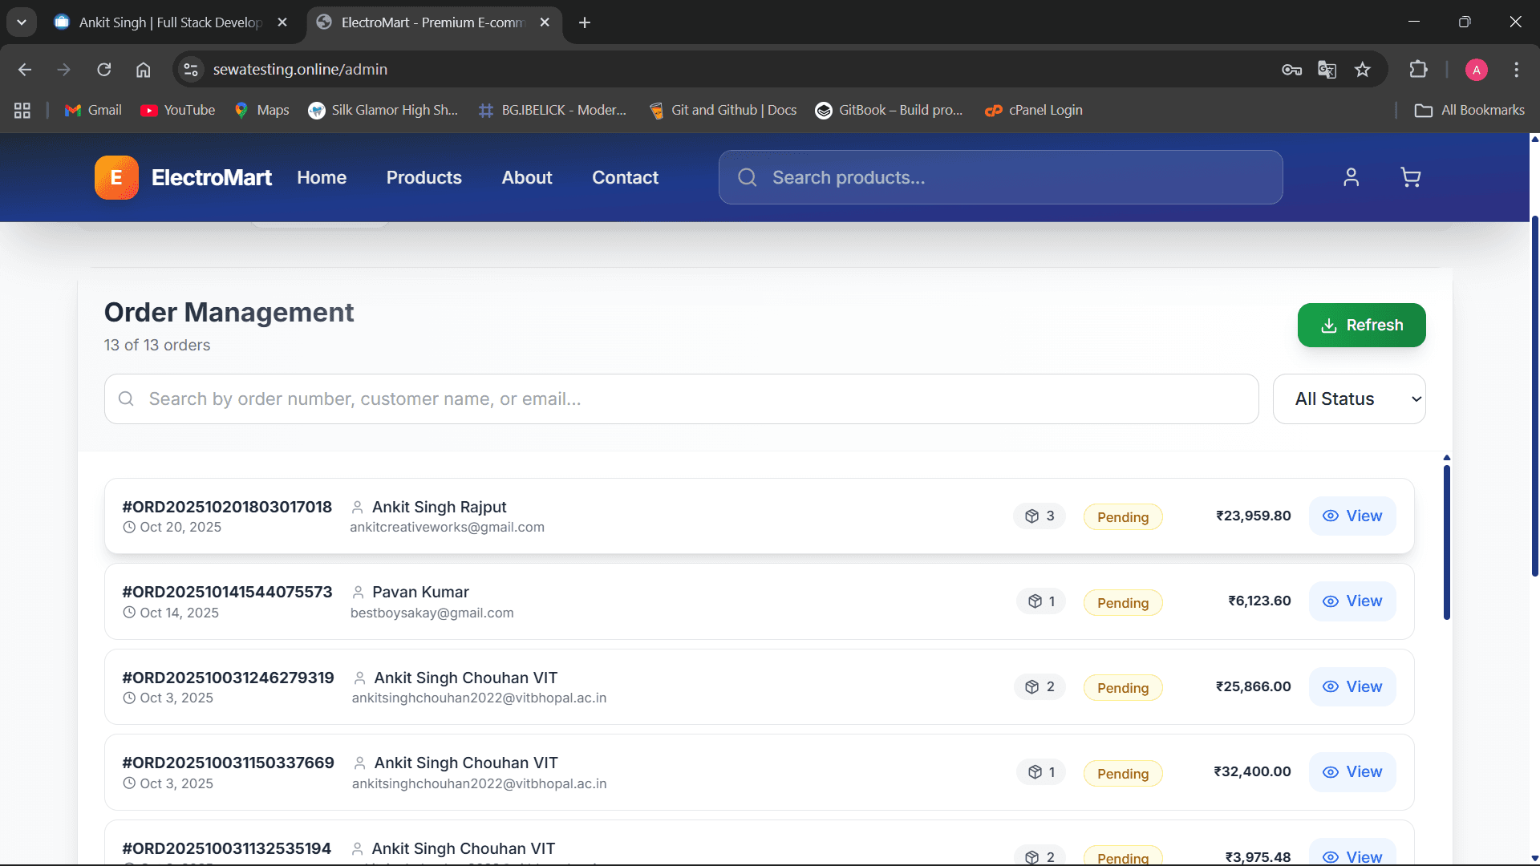View Pavan Kumar's order details
The height and width of the screenshot is (866, 1540).
pos(1352,601)
